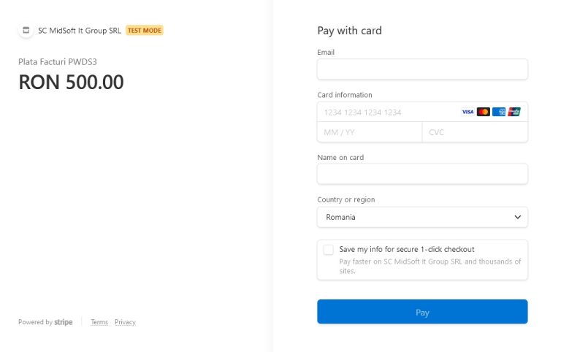Click the Visa card logo

pos(467,112)
